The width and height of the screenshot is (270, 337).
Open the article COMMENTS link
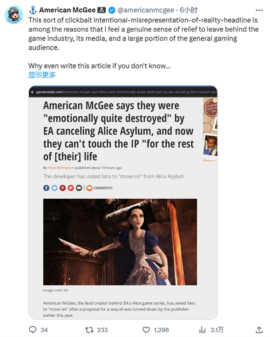(99, 188)
